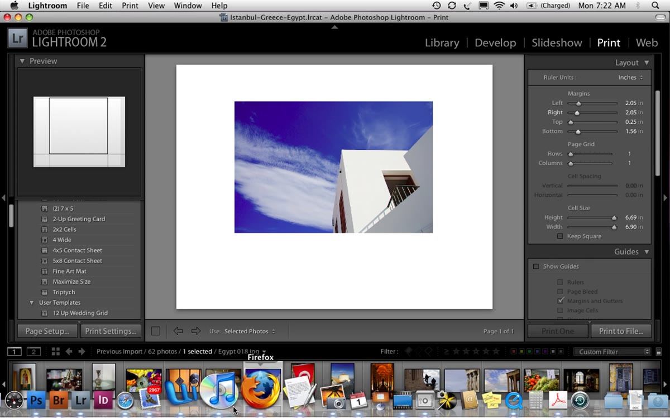Launch Firefox from the Dock
Viewport: 670px width, 418px height.
pos(260,390)
